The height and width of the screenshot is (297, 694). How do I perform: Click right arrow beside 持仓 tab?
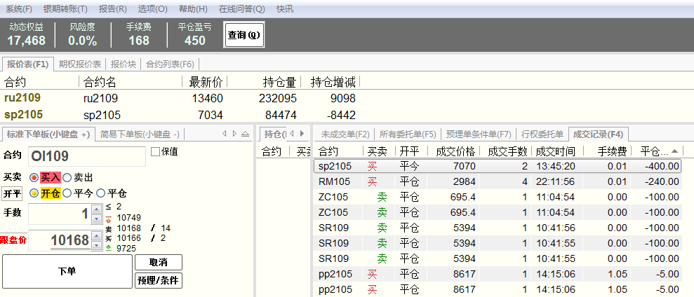[x=302, y=133]
